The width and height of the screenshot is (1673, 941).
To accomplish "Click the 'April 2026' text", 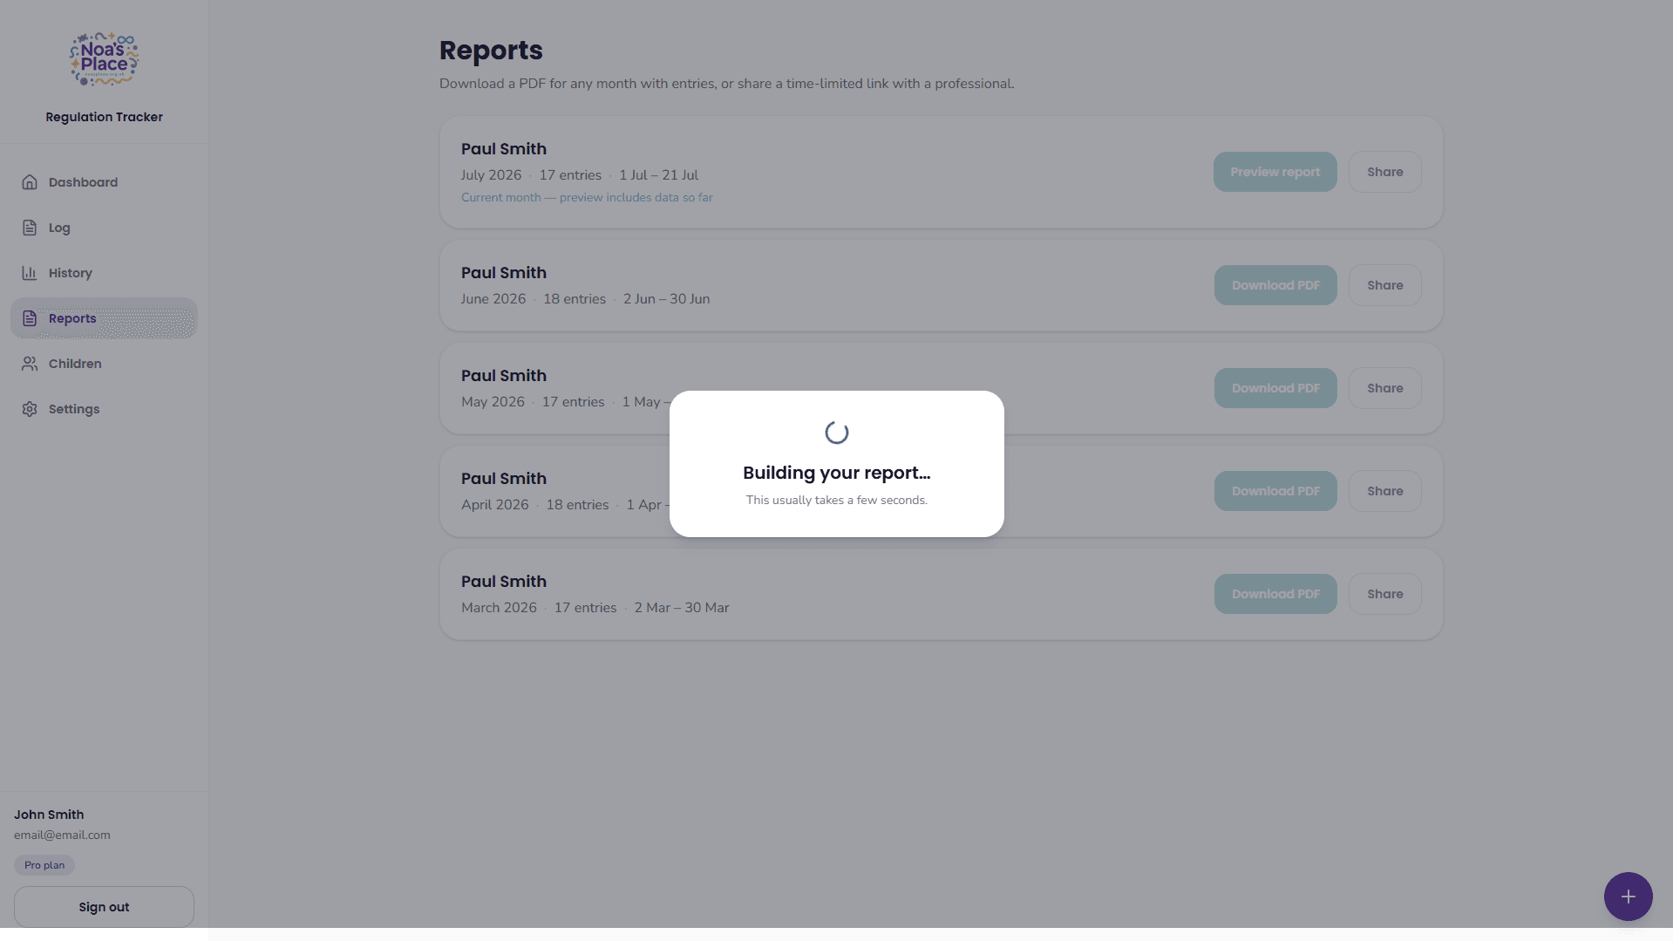I will [x=494, y=505].
